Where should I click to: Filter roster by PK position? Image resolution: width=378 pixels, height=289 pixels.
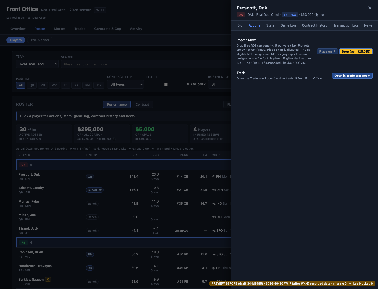[76, 85]
